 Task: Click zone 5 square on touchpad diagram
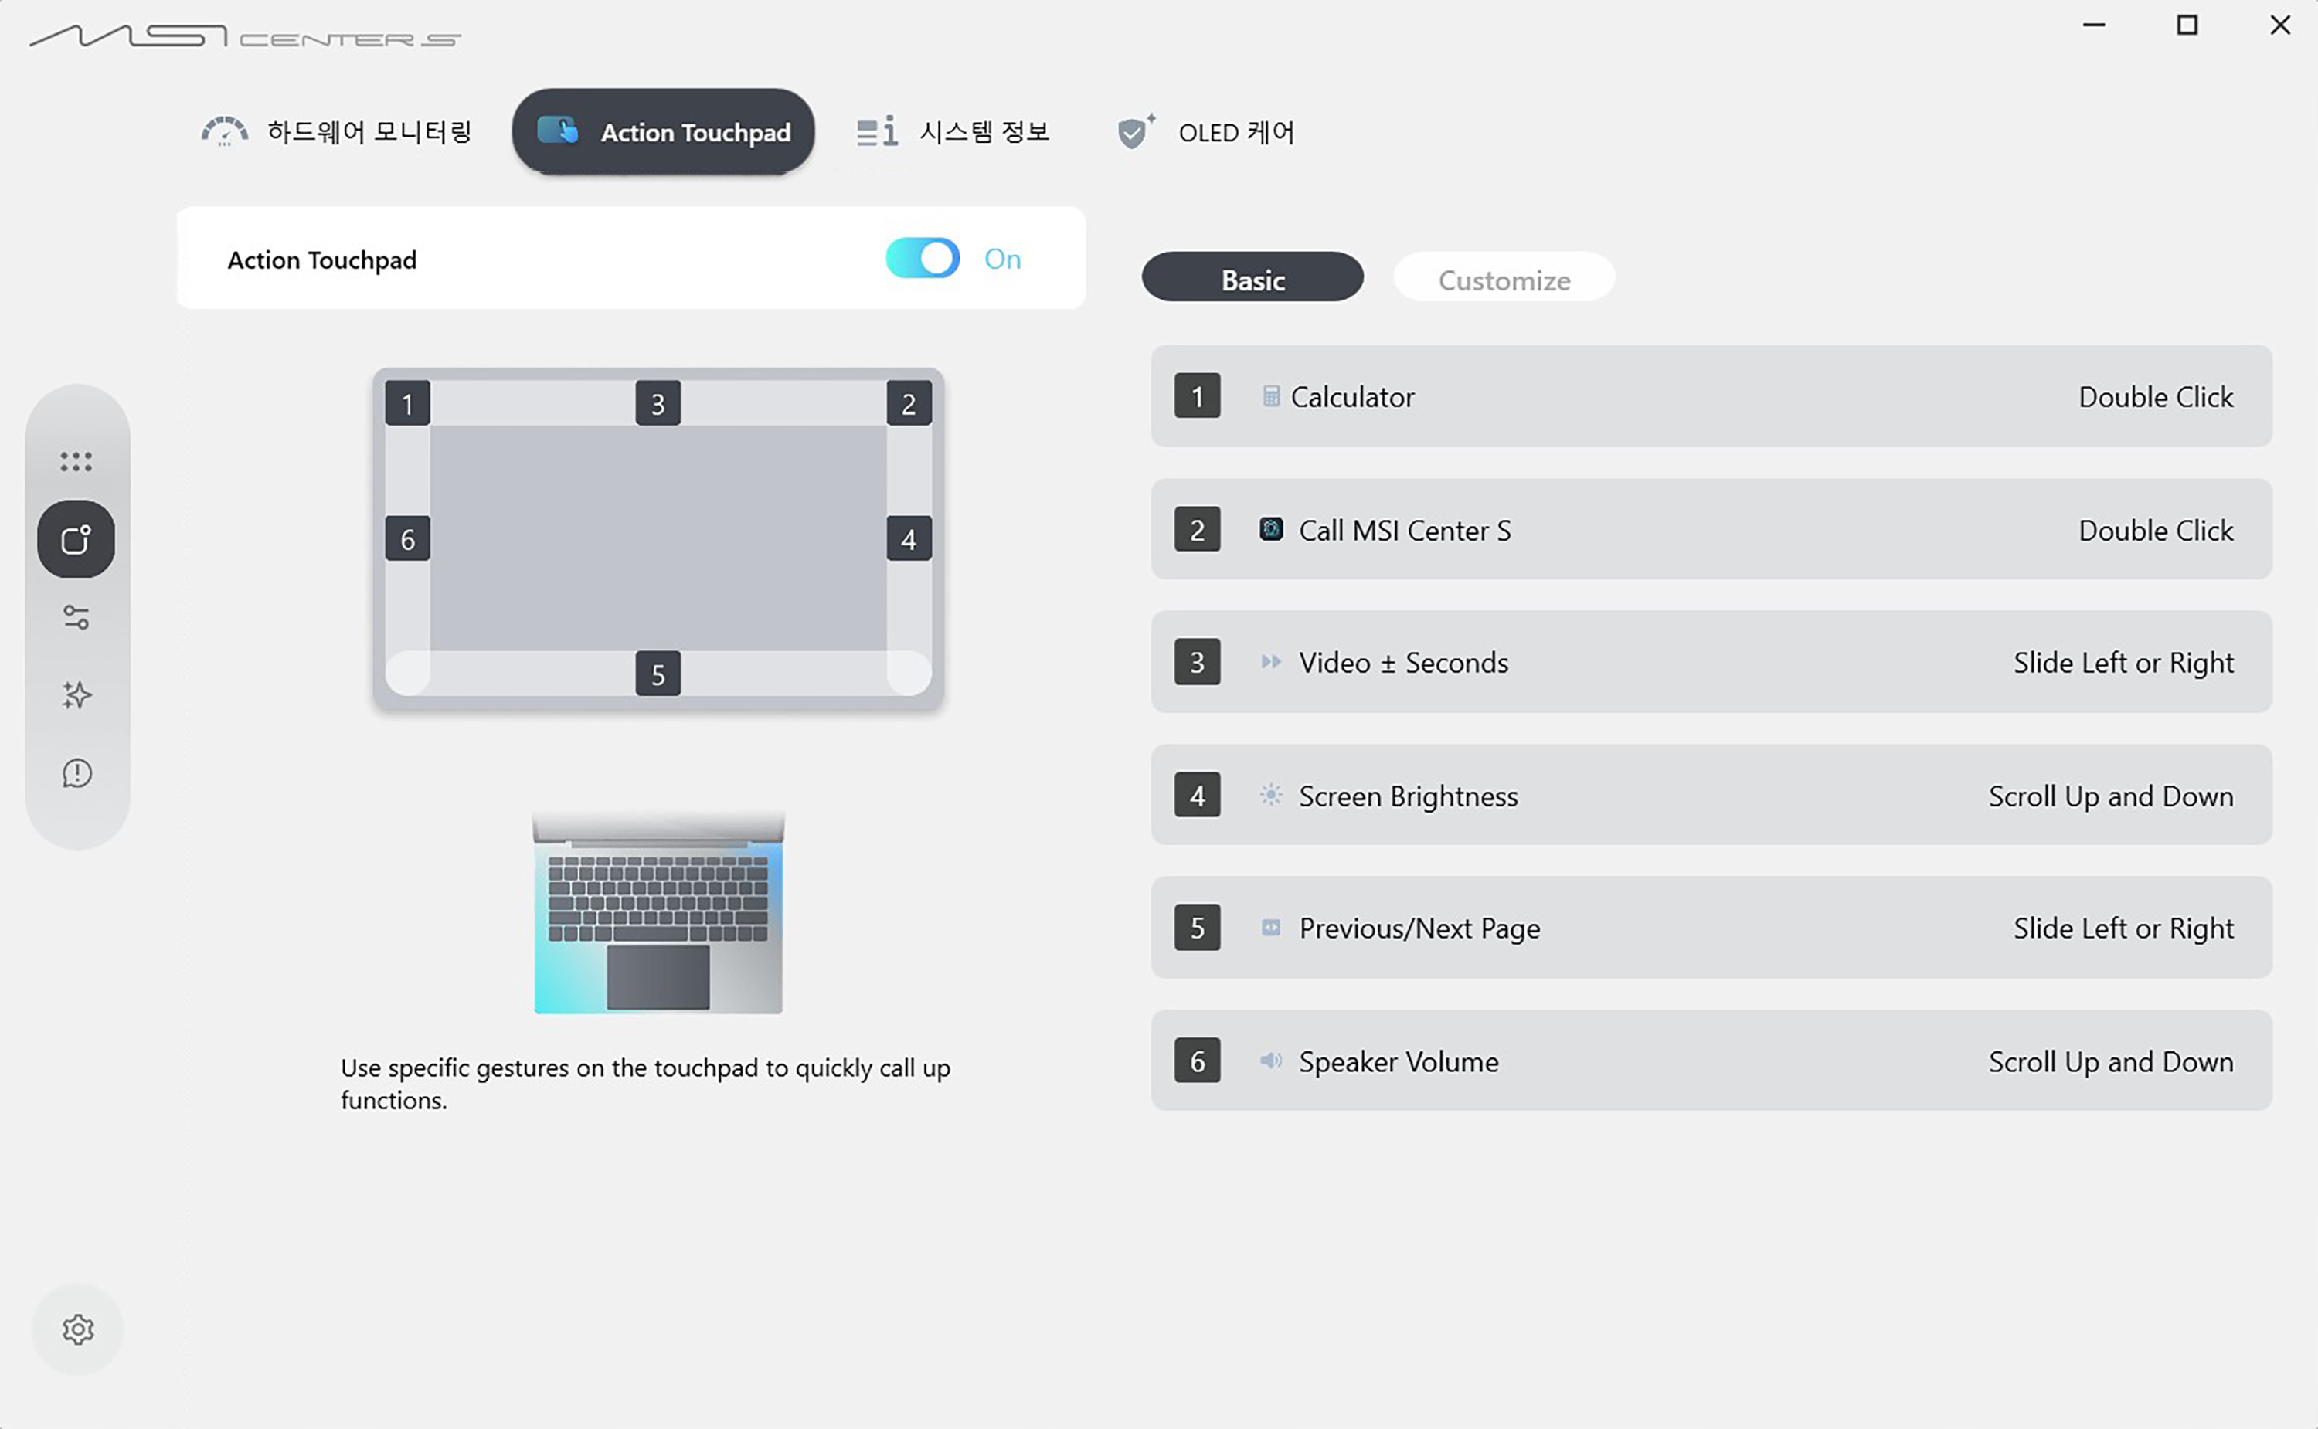click(658, 674)
